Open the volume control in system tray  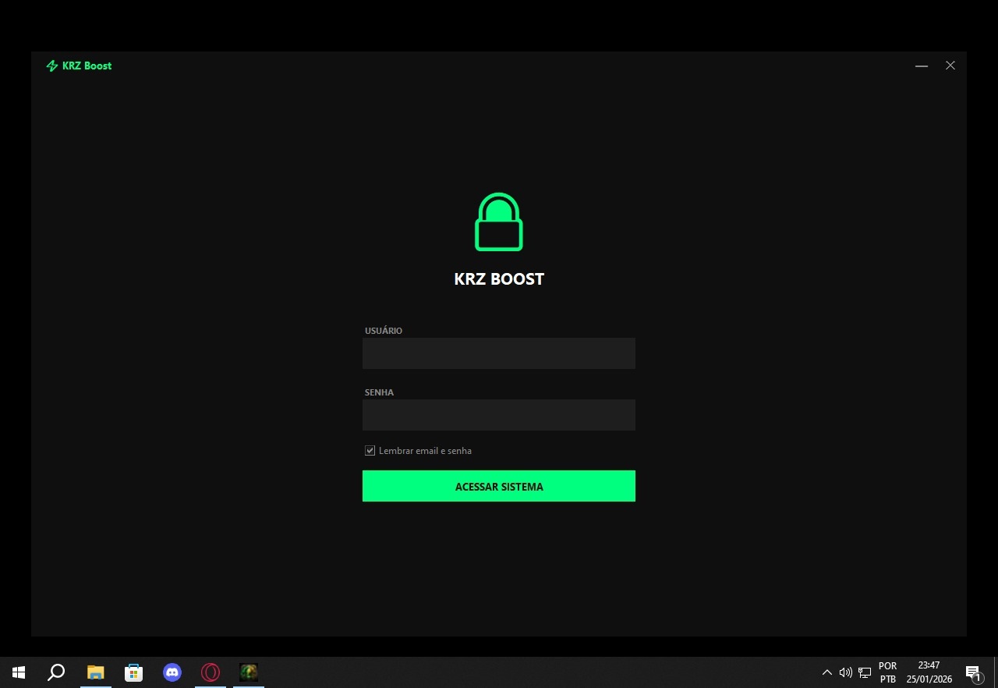click(846, 672)
